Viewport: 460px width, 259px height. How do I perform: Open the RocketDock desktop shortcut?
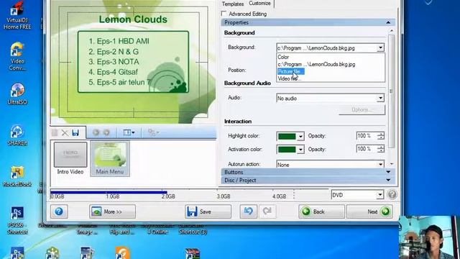[17, 176]
